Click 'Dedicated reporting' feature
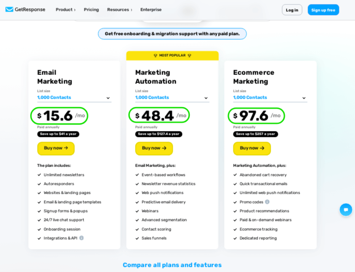Image resolution: width=355 pixels, height=272 pixels. pyautogui.click(x=258, y=238)
